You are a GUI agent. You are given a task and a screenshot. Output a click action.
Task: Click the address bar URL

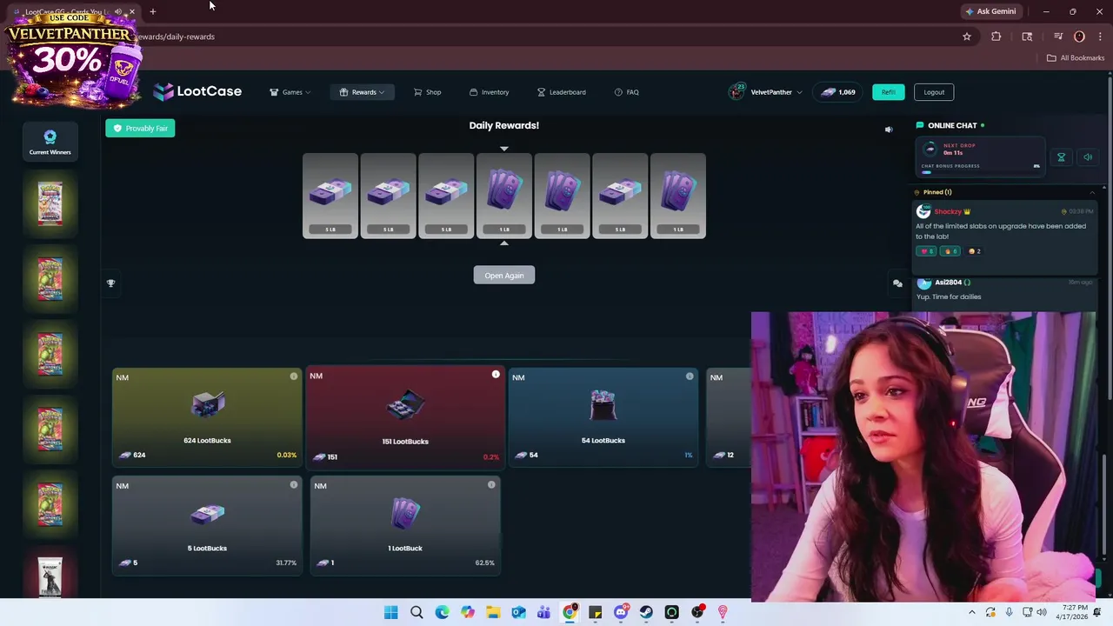(176, 37)
